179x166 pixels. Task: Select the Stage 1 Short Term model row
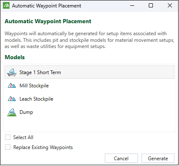tap(89, 72)
